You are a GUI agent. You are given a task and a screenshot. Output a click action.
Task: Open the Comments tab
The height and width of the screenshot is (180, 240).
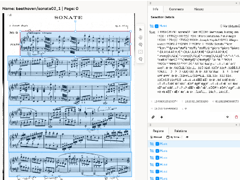point(176,9)
